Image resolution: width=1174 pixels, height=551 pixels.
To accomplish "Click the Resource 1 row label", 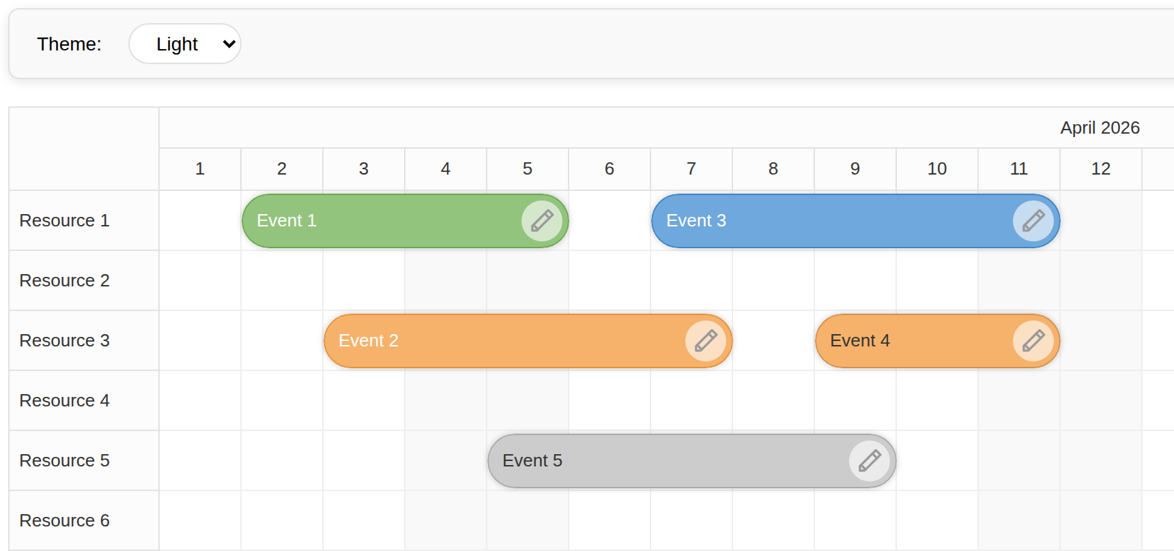I will [x=64, y=220].
